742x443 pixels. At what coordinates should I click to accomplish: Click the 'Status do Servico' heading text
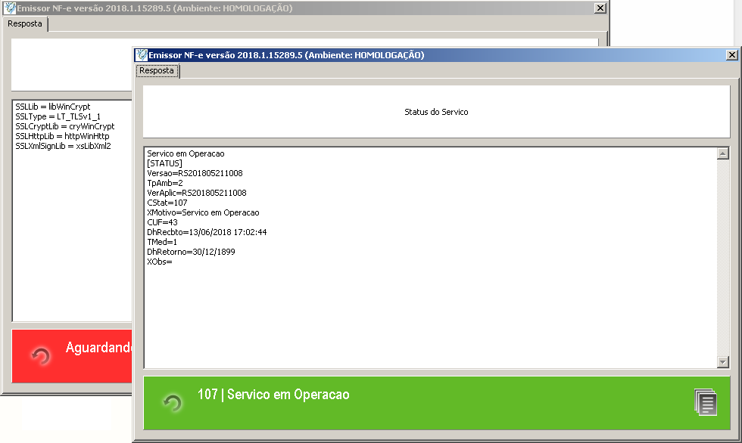coord(436,112)
